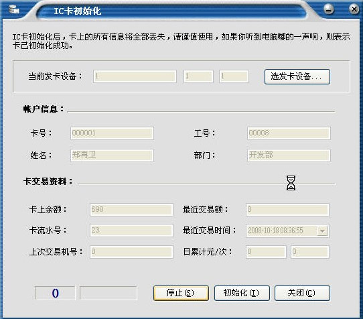Click the 卡上余额 field showing 690
Viewport: 363px width, 319px height.
pyautogui.click(x=131, y=210)
